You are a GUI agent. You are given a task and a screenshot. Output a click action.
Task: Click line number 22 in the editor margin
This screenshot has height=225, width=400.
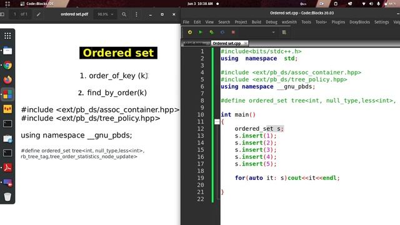click(201, 199)
